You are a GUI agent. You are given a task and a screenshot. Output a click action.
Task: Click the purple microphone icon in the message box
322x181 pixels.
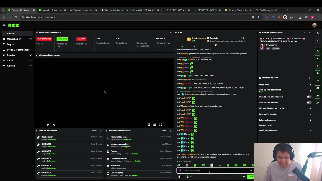point(180,170)
